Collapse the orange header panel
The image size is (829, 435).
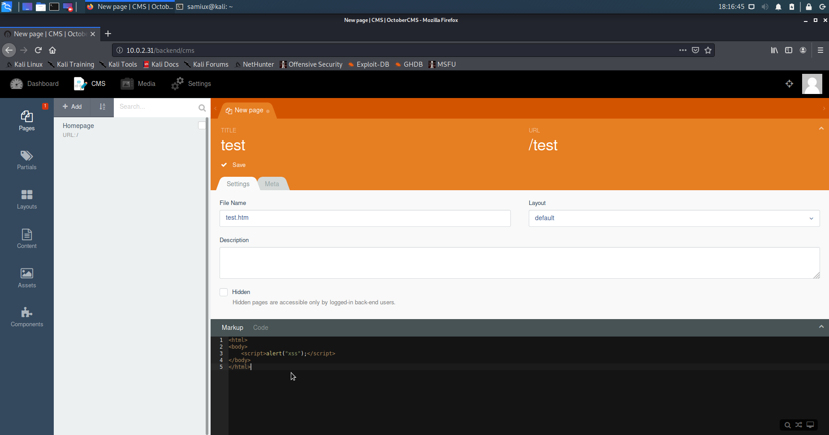[x=821, y=128]
